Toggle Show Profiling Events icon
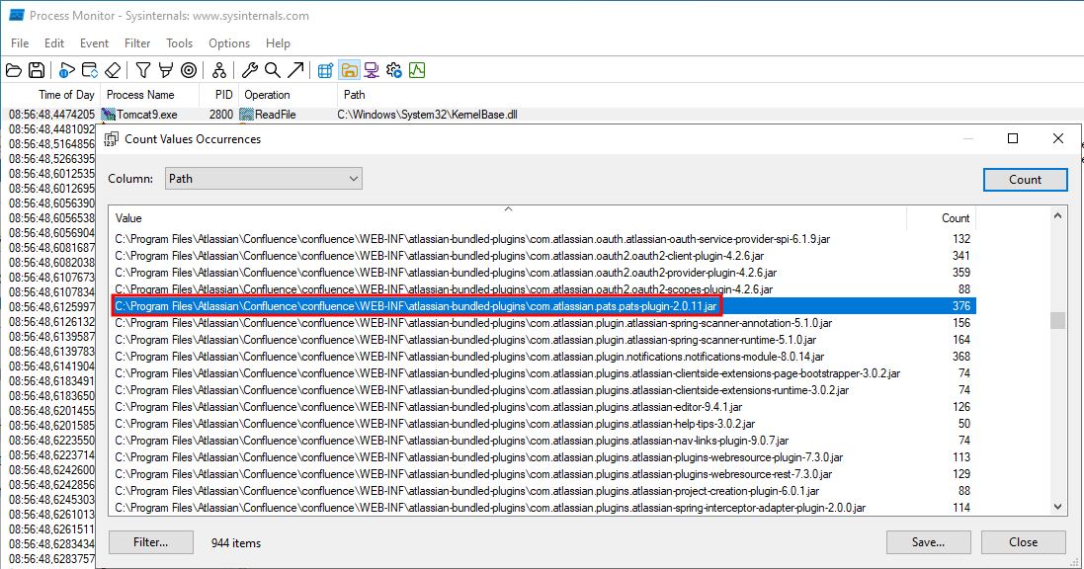This screenshot has width=1084, height=569. [x=417, y=70]
